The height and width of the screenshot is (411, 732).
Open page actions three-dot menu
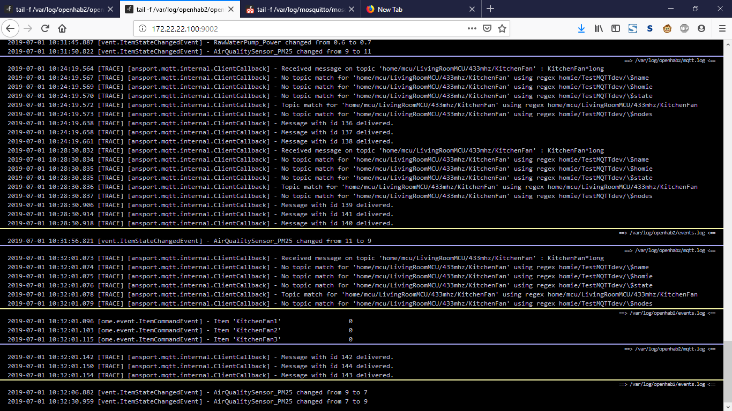(472, 28)
